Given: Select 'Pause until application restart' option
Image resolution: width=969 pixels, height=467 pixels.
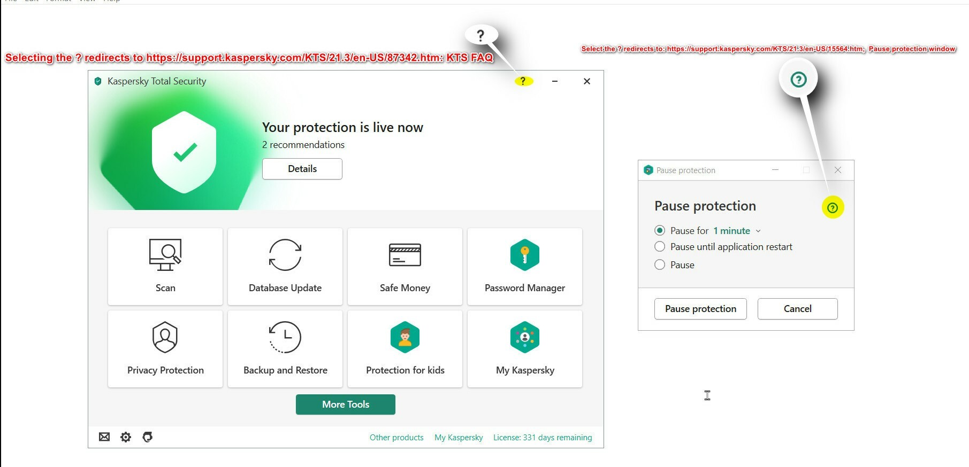Looking at the screenshot, I should click(x=660, y=246).
